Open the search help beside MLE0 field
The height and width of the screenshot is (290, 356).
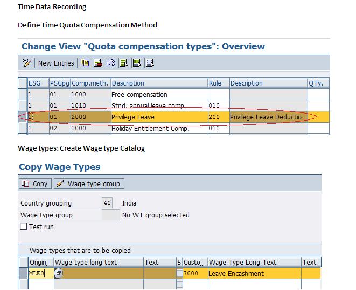coord(59,273)
